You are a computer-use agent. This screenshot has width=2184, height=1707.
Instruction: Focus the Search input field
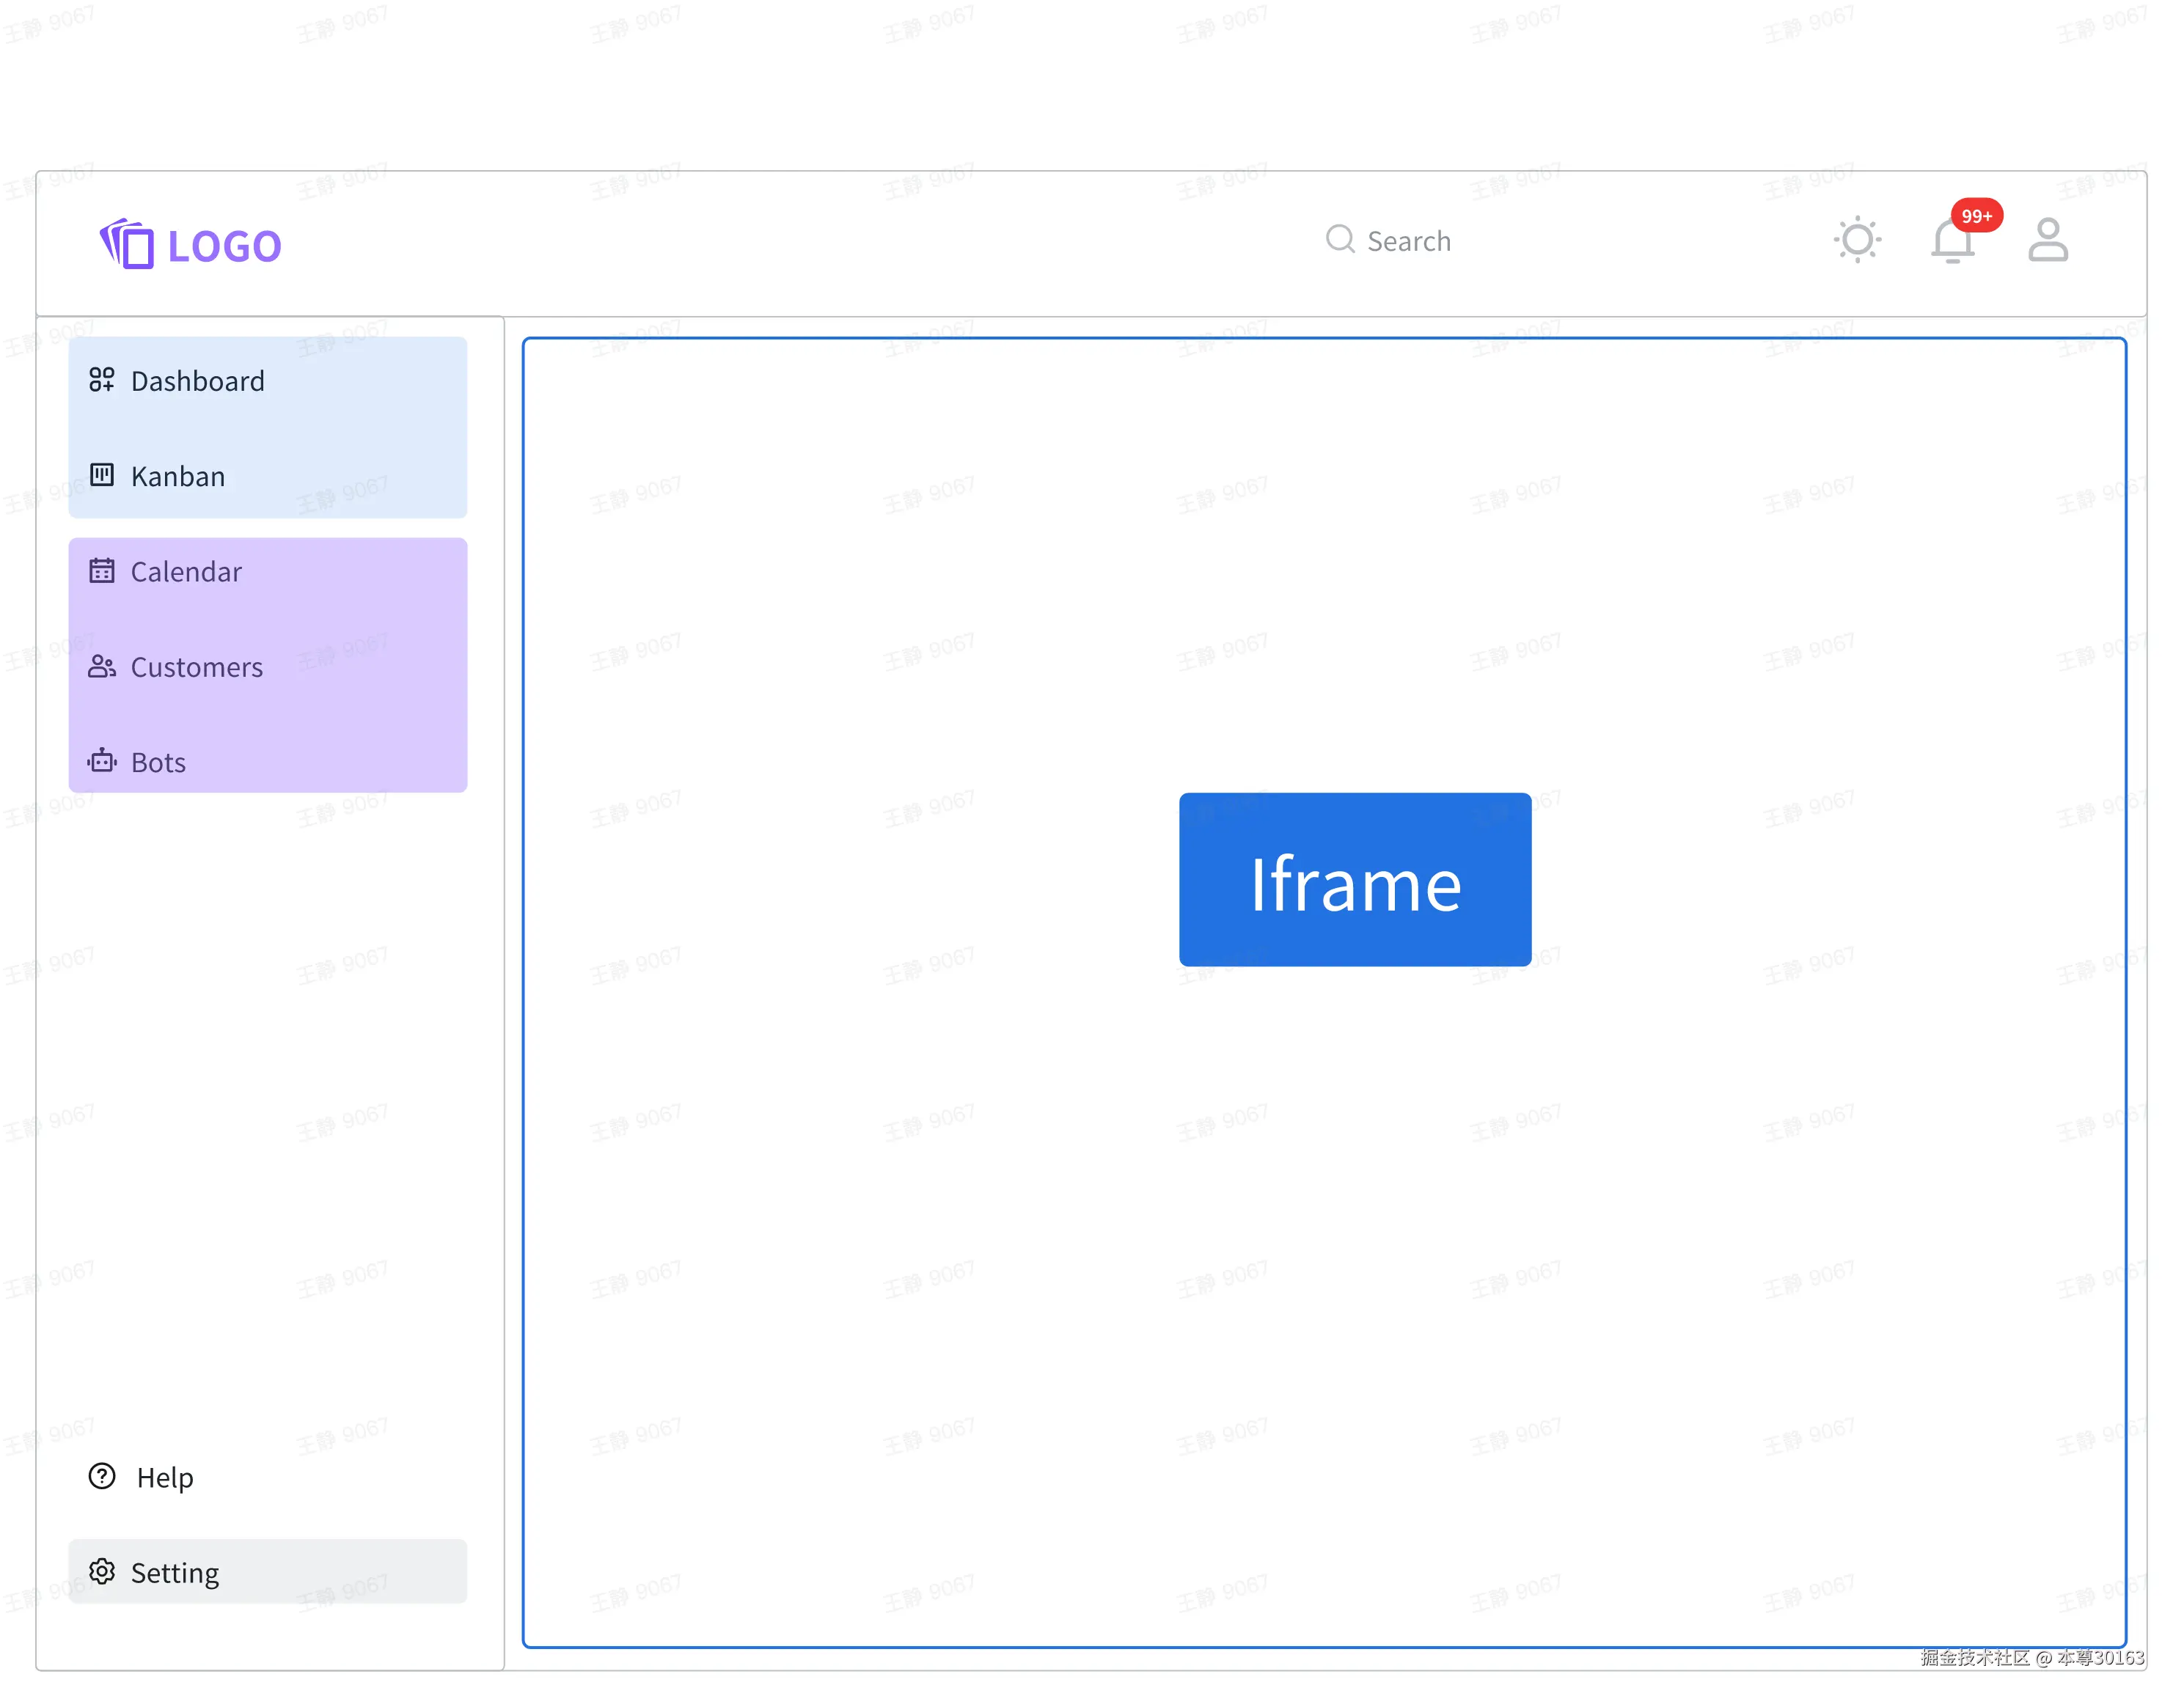[1409, 241]
